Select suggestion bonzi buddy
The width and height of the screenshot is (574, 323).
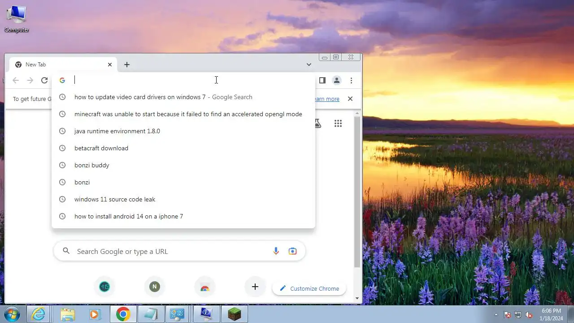tap(183, 165)
